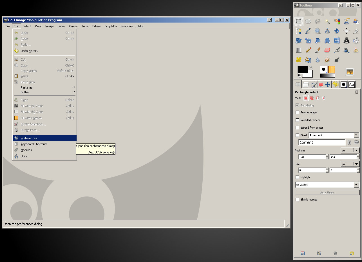The height and width of the screenshot is (262, 362).
Task: Open the Fixed Aspect ratio dropdown
Action: [334, 135]
